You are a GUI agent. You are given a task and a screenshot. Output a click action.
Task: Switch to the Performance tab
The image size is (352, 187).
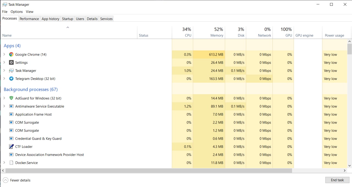(x=29, y=19)
